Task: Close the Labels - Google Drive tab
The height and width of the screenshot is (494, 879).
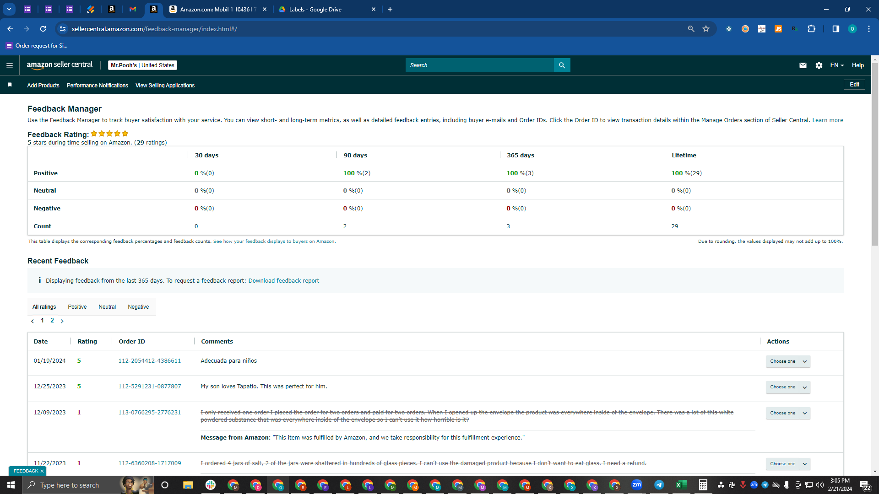Action: [x=374, y=9]
